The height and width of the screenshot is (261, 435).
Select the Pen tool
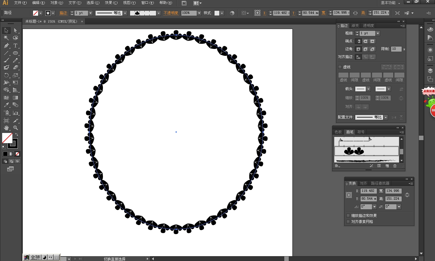pyautogui.click(x=6, y=46)
